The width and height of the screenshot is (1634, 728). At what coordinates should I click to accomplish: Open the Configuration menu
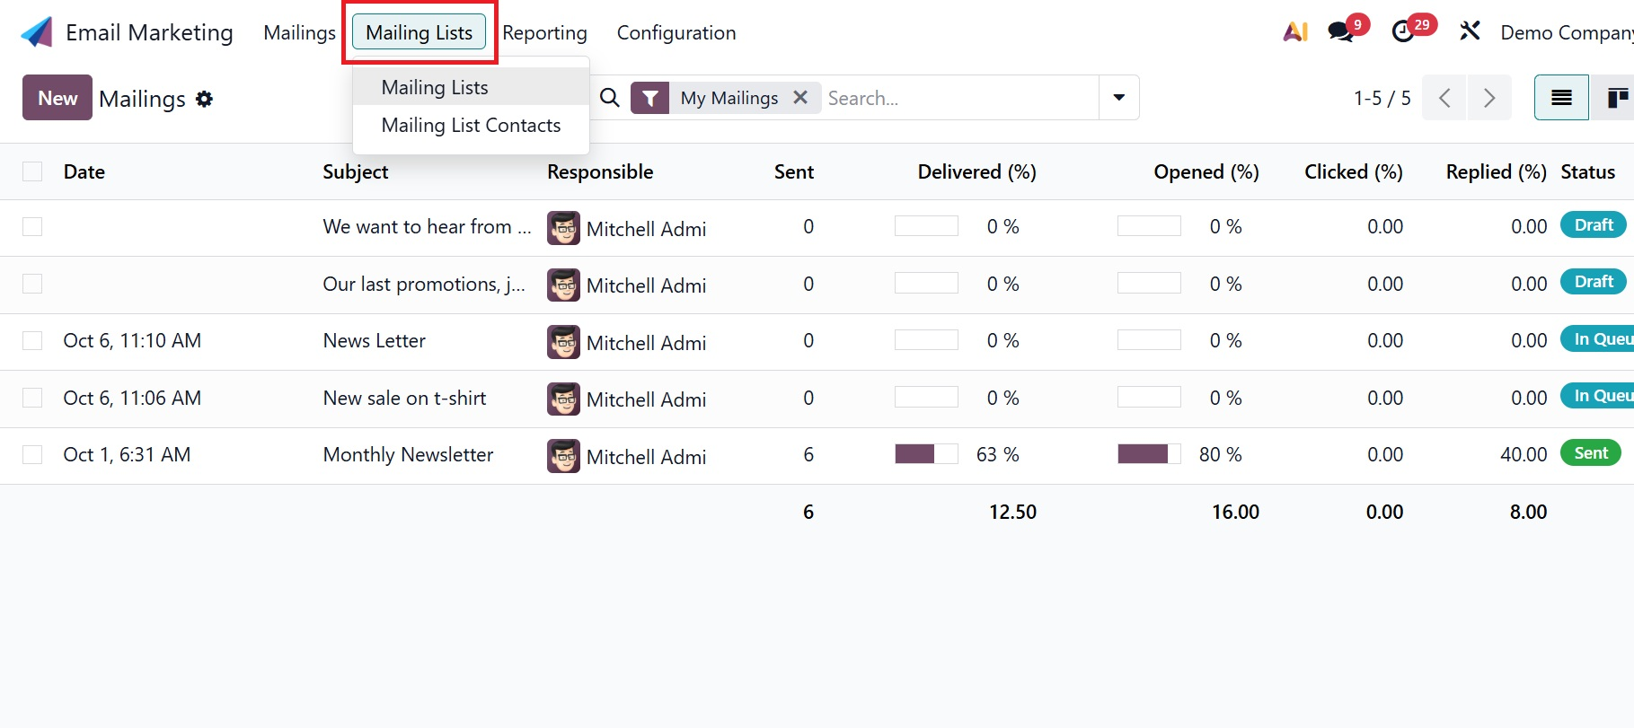point(676,33)
